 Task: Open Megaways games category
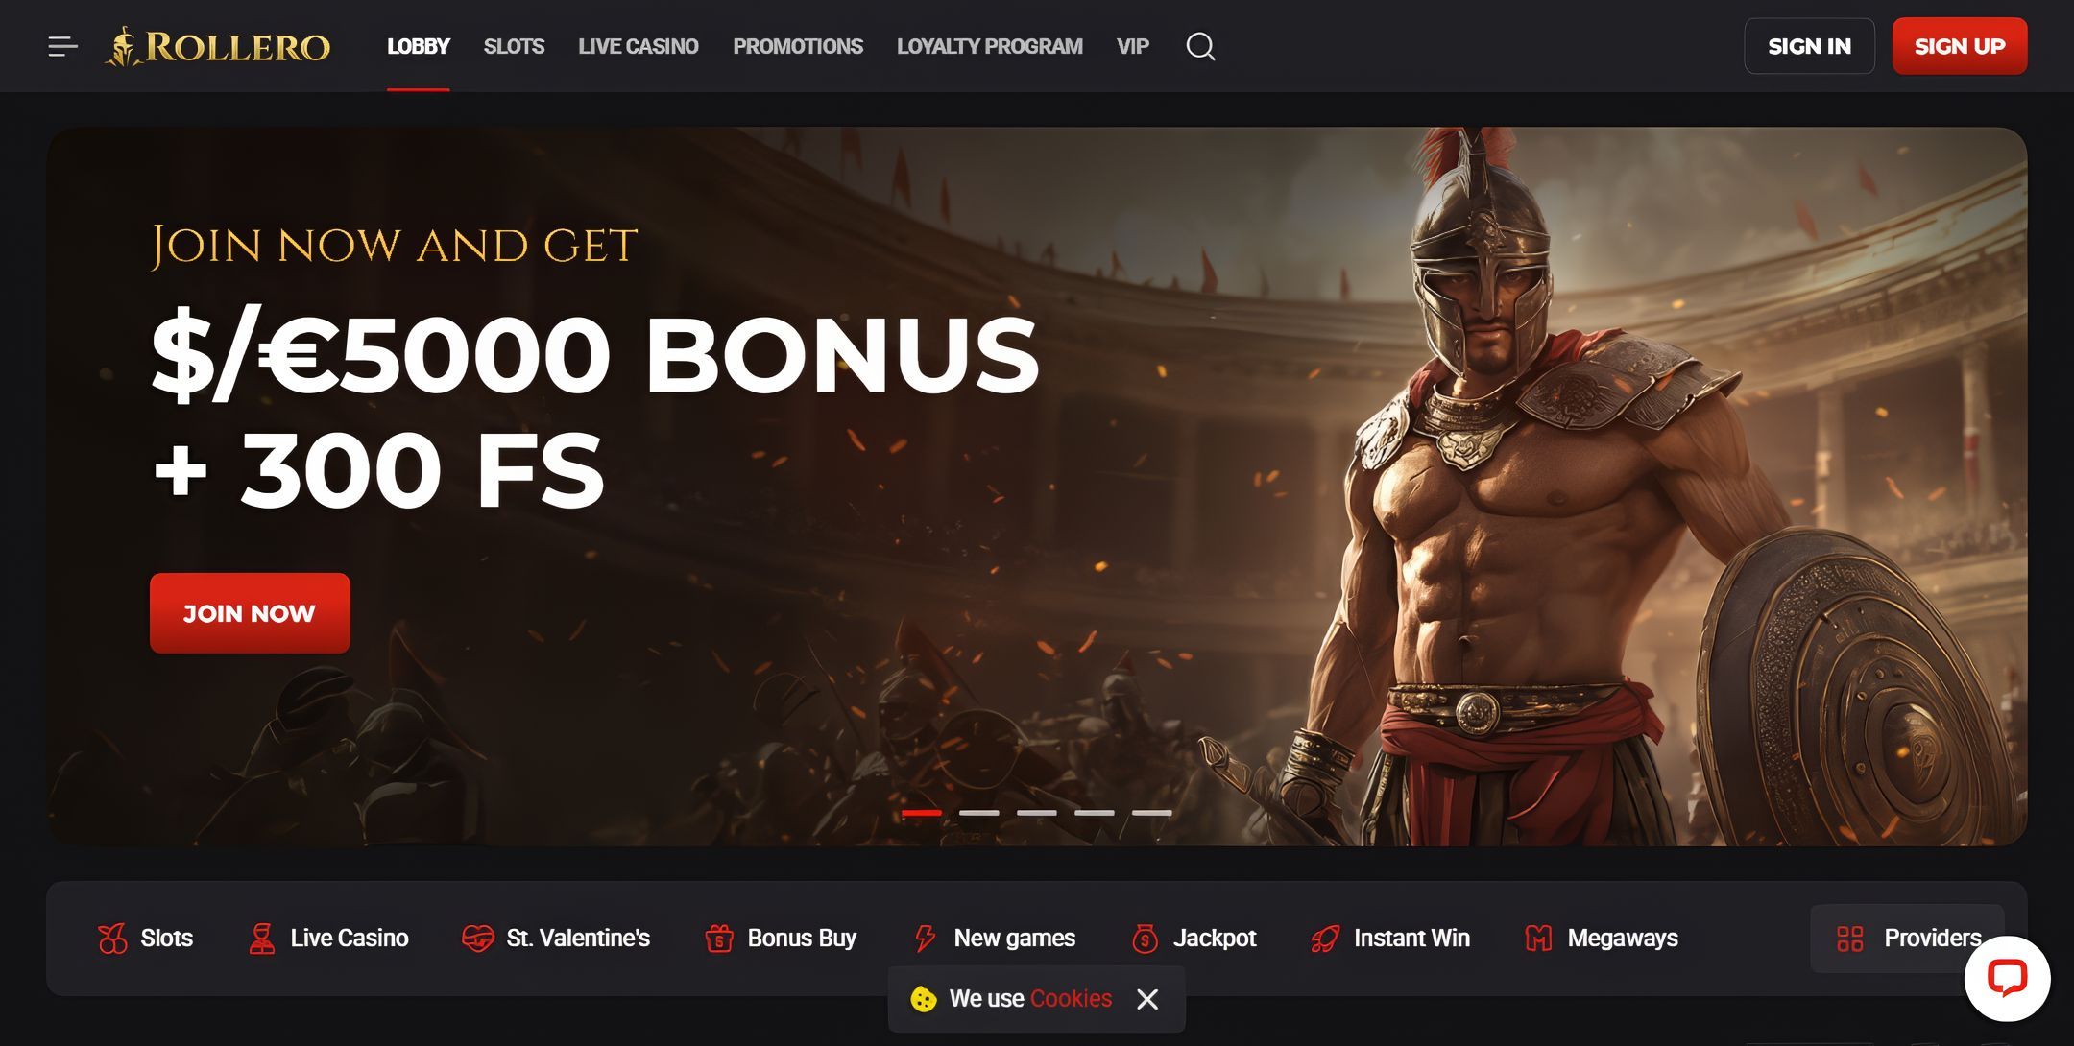click(x=1602, y=938)
